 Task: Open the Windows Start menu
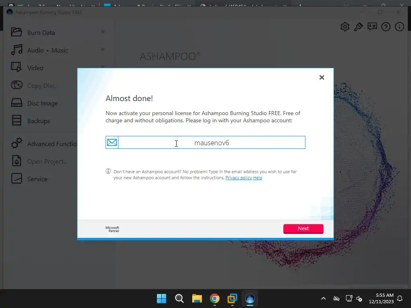click(x=161, y=298)
